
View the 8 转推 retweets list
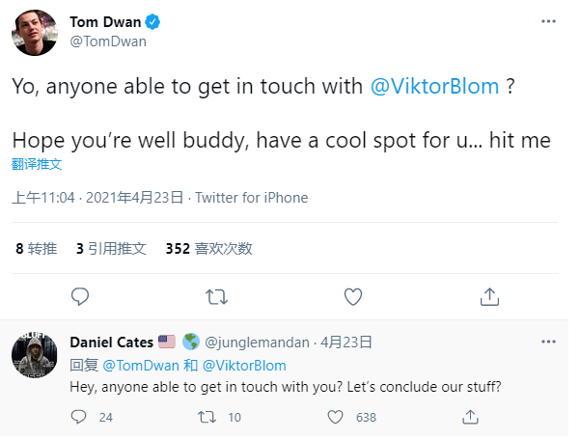36,248
